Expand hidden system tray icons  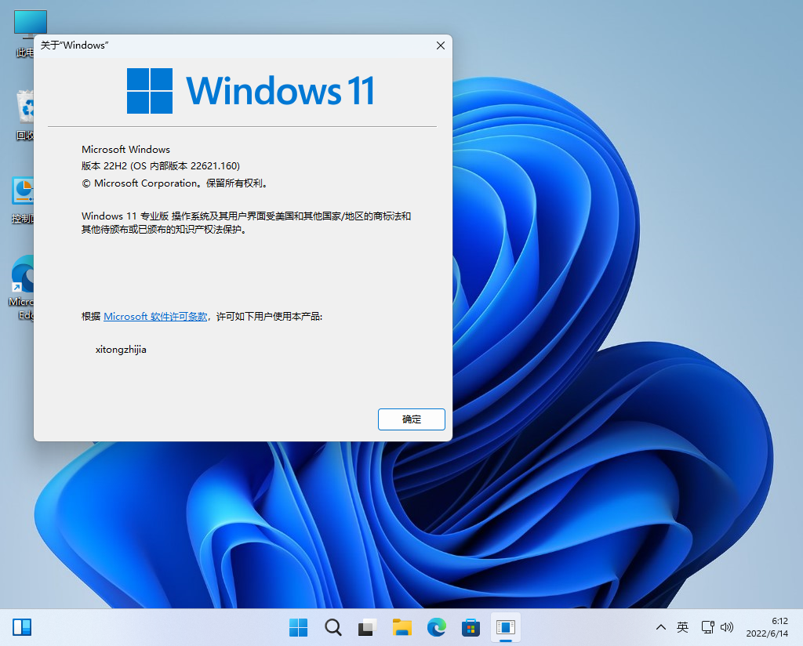pos(661,627)
